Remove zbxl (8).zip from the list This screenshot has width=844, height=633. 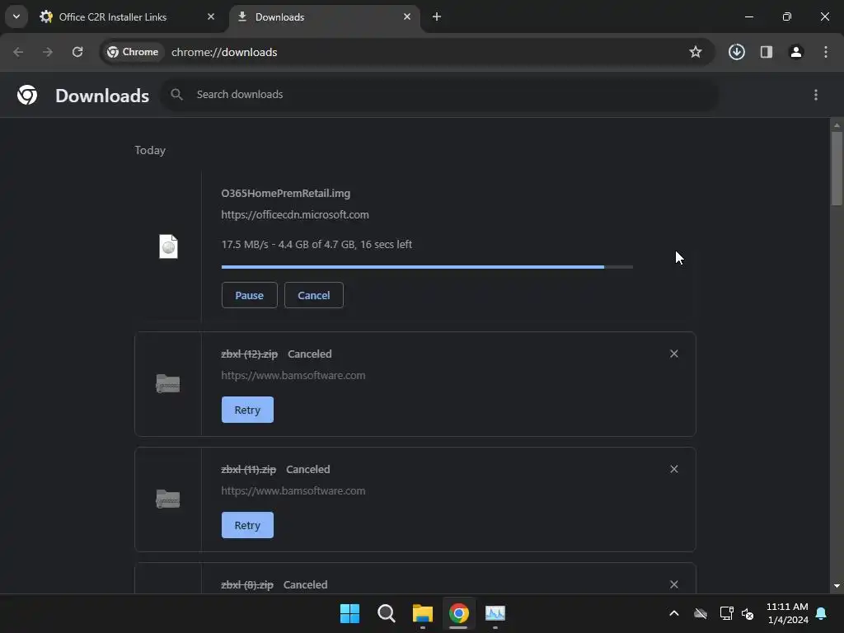pos(674,584)
